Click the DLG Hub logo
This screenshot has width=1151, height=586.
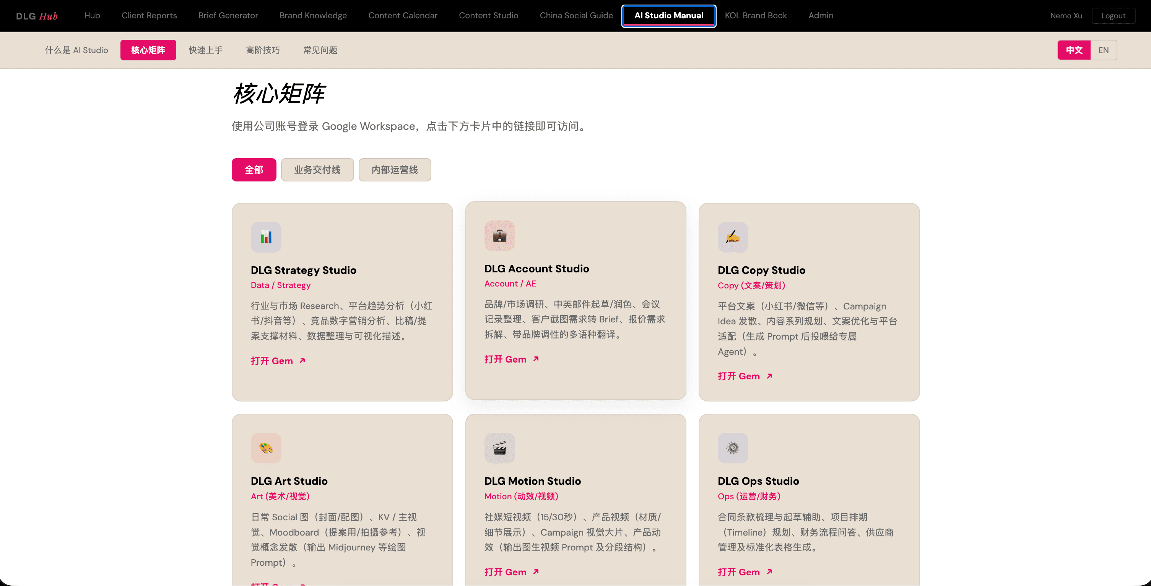[x=37, y=16]
